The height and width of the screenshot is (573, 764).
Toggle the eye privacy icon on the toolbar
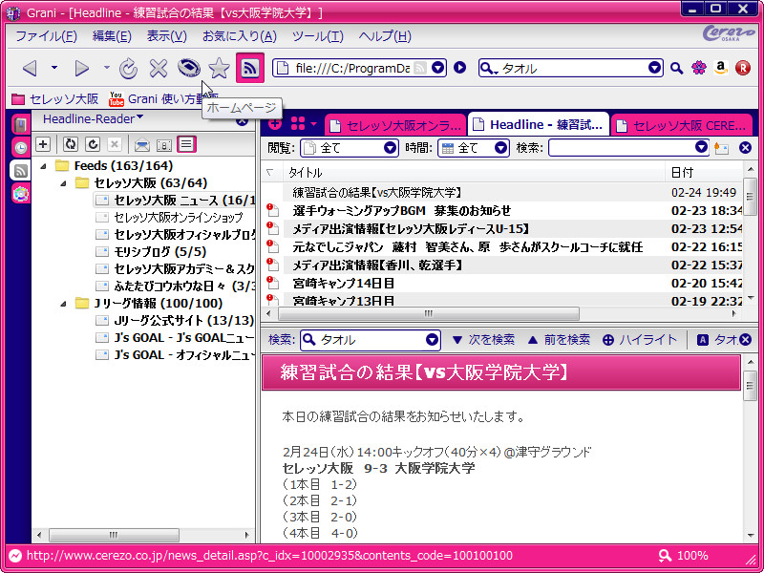coord(189,68)
